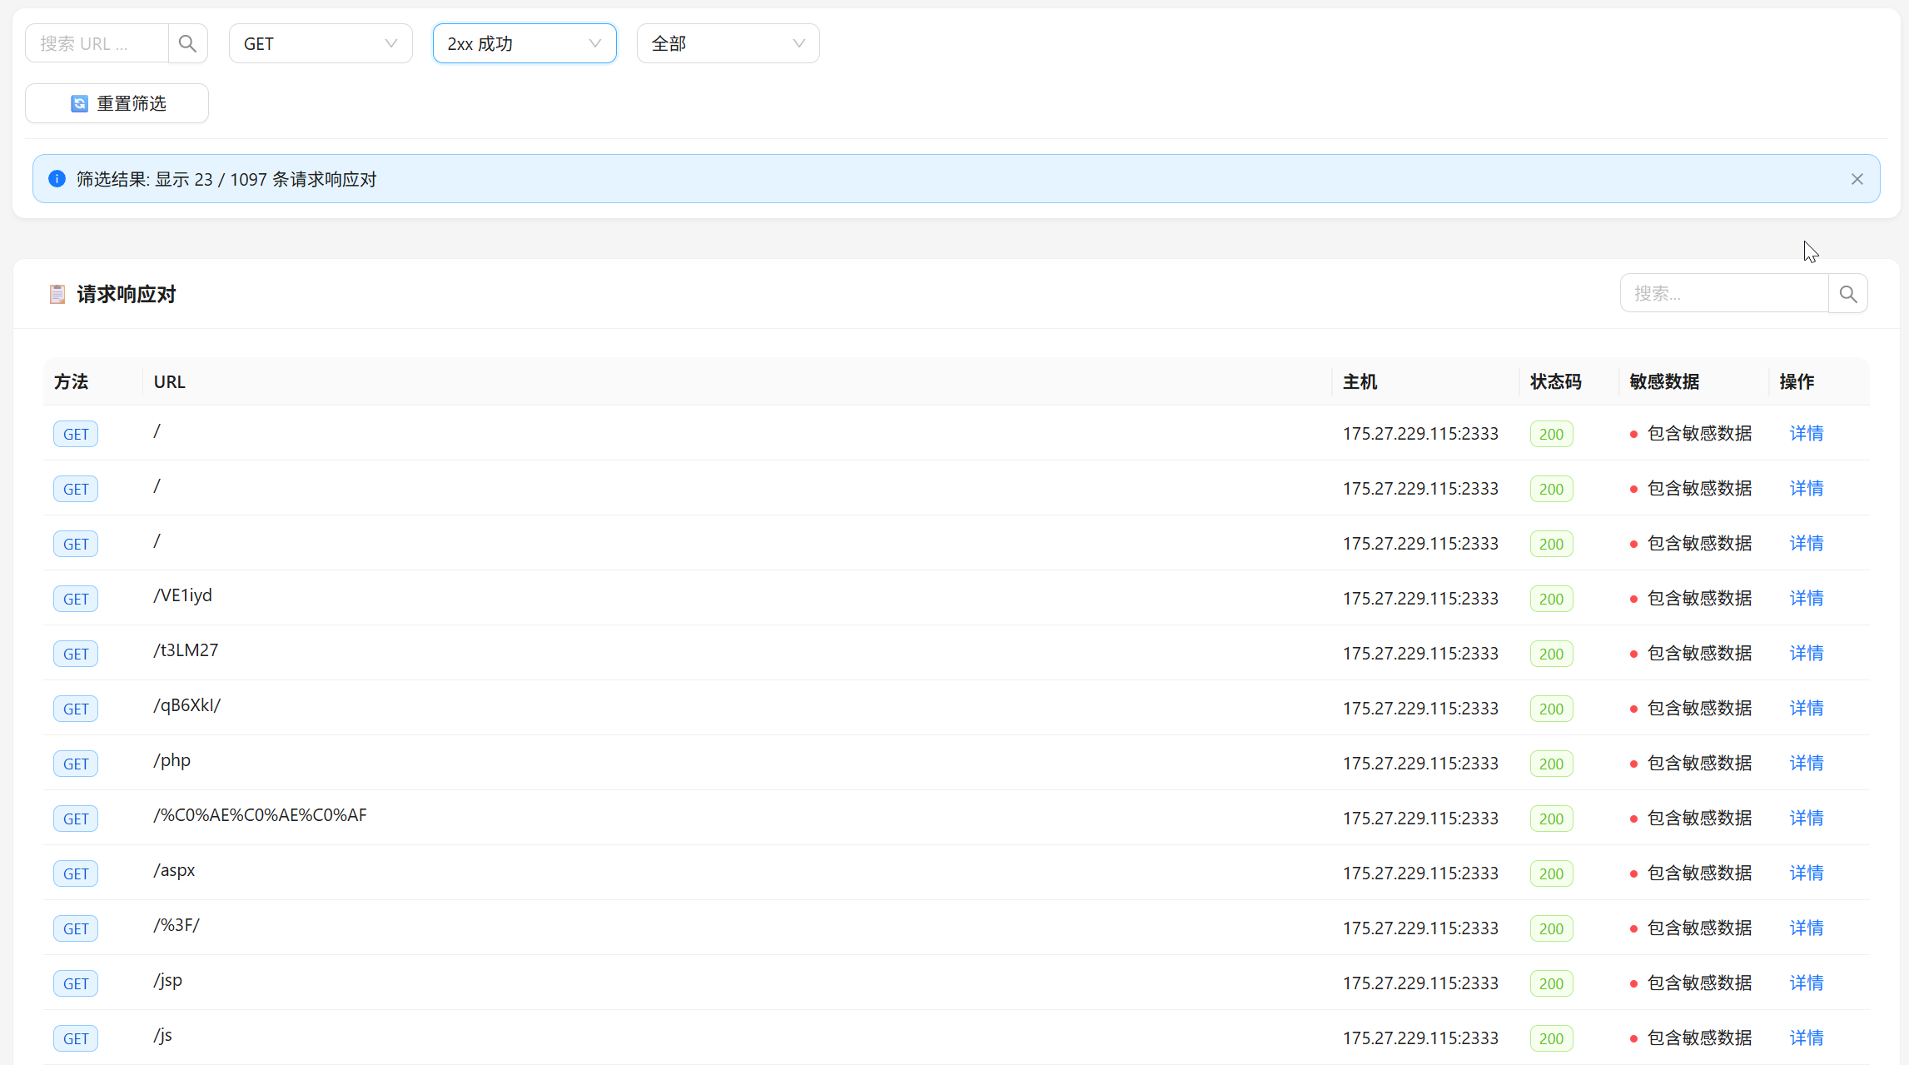View 详情 for the /aspx row

[x=1806, y=873]
